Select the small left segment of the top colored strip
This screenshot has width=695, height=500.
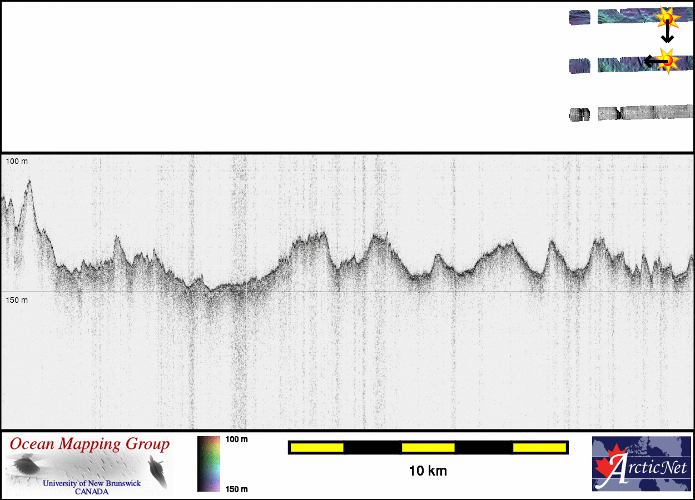pyautogui.click(x=580, y=17)
